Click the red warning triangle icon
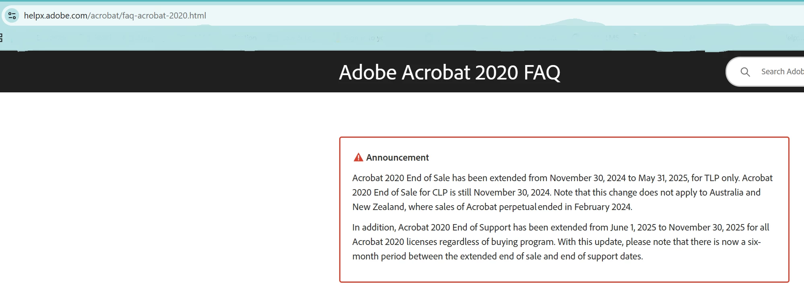The height and width of the screenshot is (304, 804). tap(358, 157)
